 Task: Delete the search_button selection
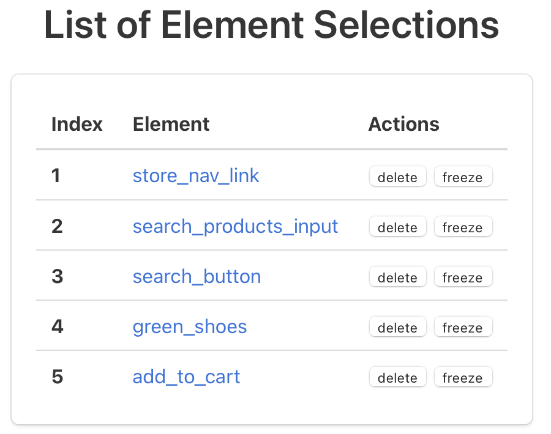(397, 277)
